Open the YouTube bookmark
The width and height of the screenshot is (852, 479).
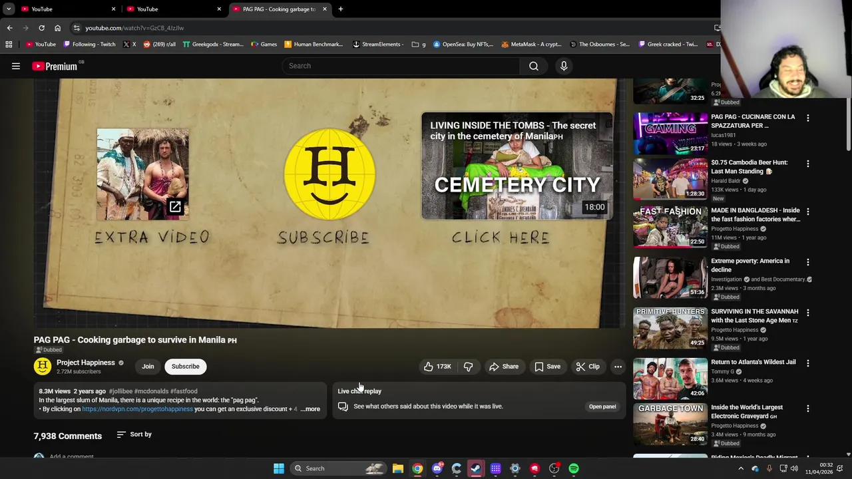tap(41, 45)
